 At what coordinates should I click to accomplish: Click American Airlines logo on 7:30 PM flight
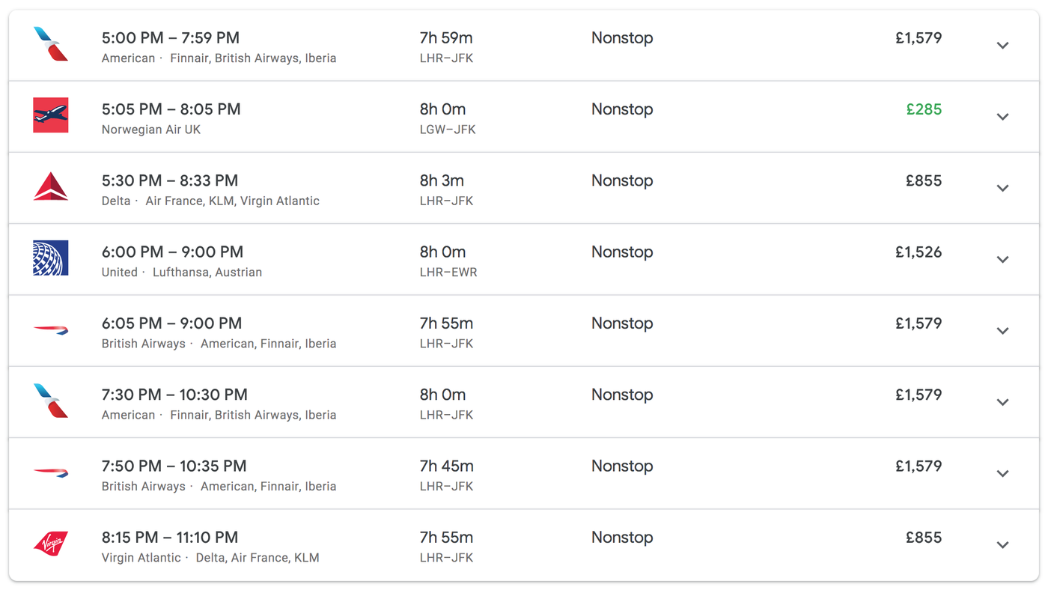(51, 401)
